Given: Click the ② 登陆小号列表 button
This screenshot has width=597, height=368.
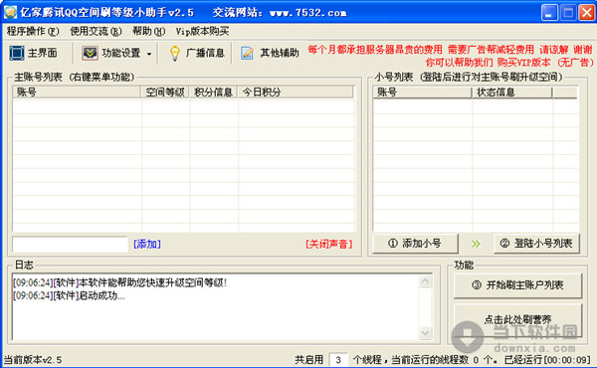Looking at the screenshot, I should (x=537, y=243).
